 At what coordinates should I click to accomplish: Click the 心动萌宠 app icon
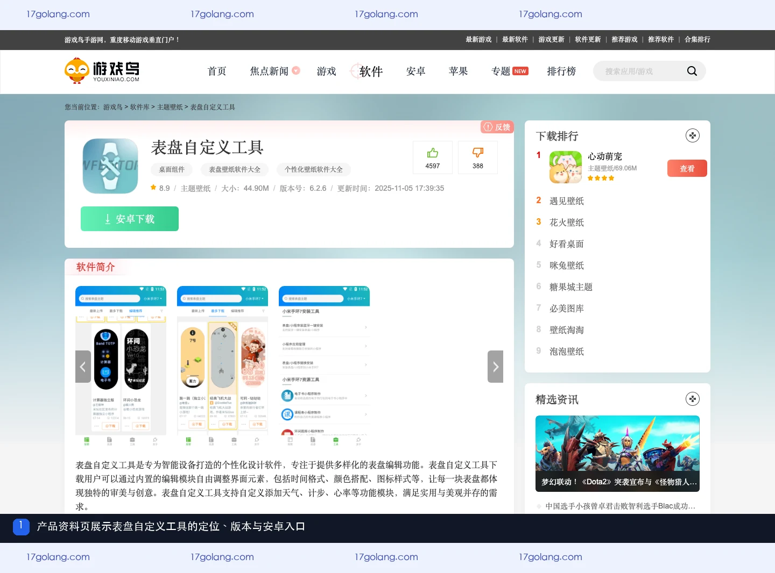[566, 167]
